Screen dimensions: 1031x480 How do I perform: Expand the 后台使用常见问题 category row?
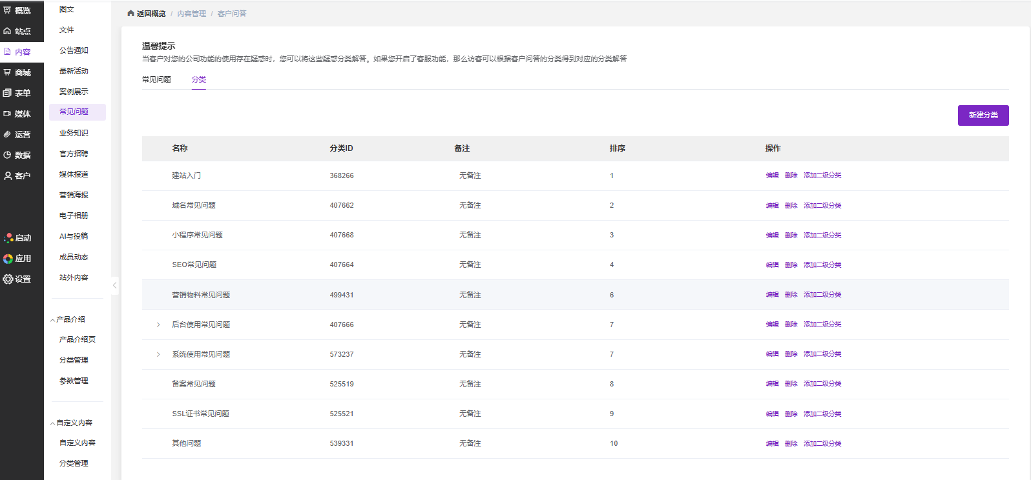click(158, 325)
